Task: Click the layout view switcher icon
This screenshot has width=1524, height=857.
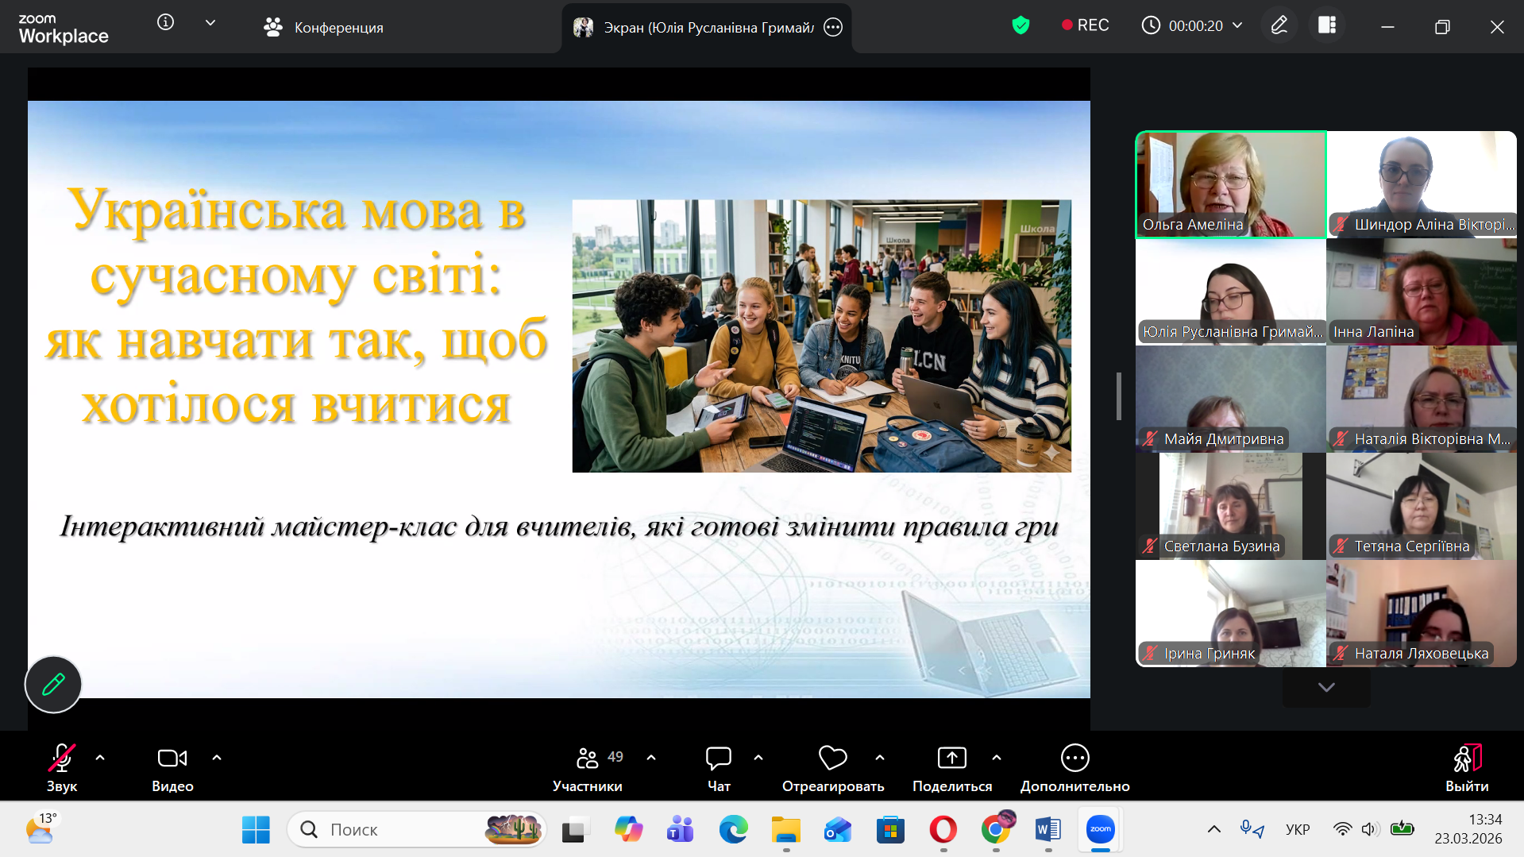Action: click(x=1327, y=25)
